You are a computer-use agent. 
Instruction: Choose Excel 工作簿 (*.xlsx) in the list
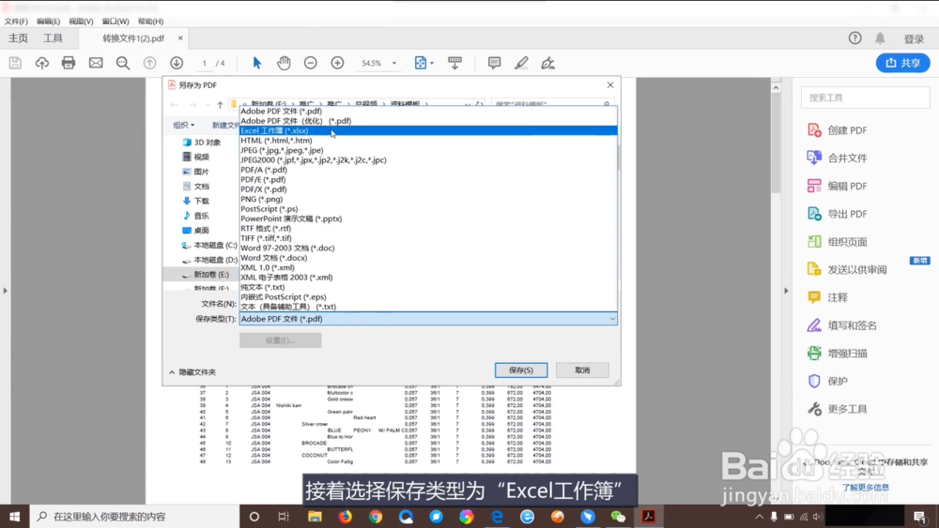[428, 130]
